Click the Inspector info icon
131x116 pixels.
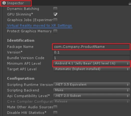4,3
